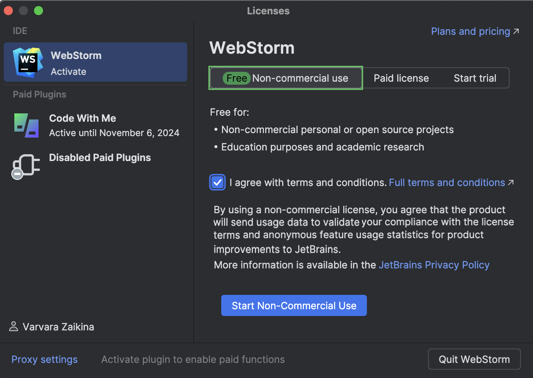Switch to the Paid license tab
The image size is (533, 378).
coord(401,78)
